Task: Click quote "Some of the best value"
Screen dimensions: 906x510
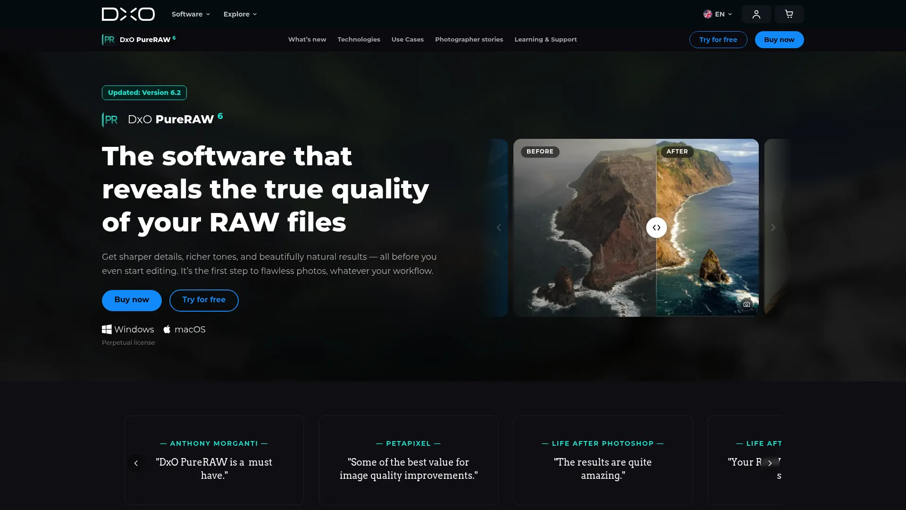Action: pyautogui.click(x=409, y=469)
